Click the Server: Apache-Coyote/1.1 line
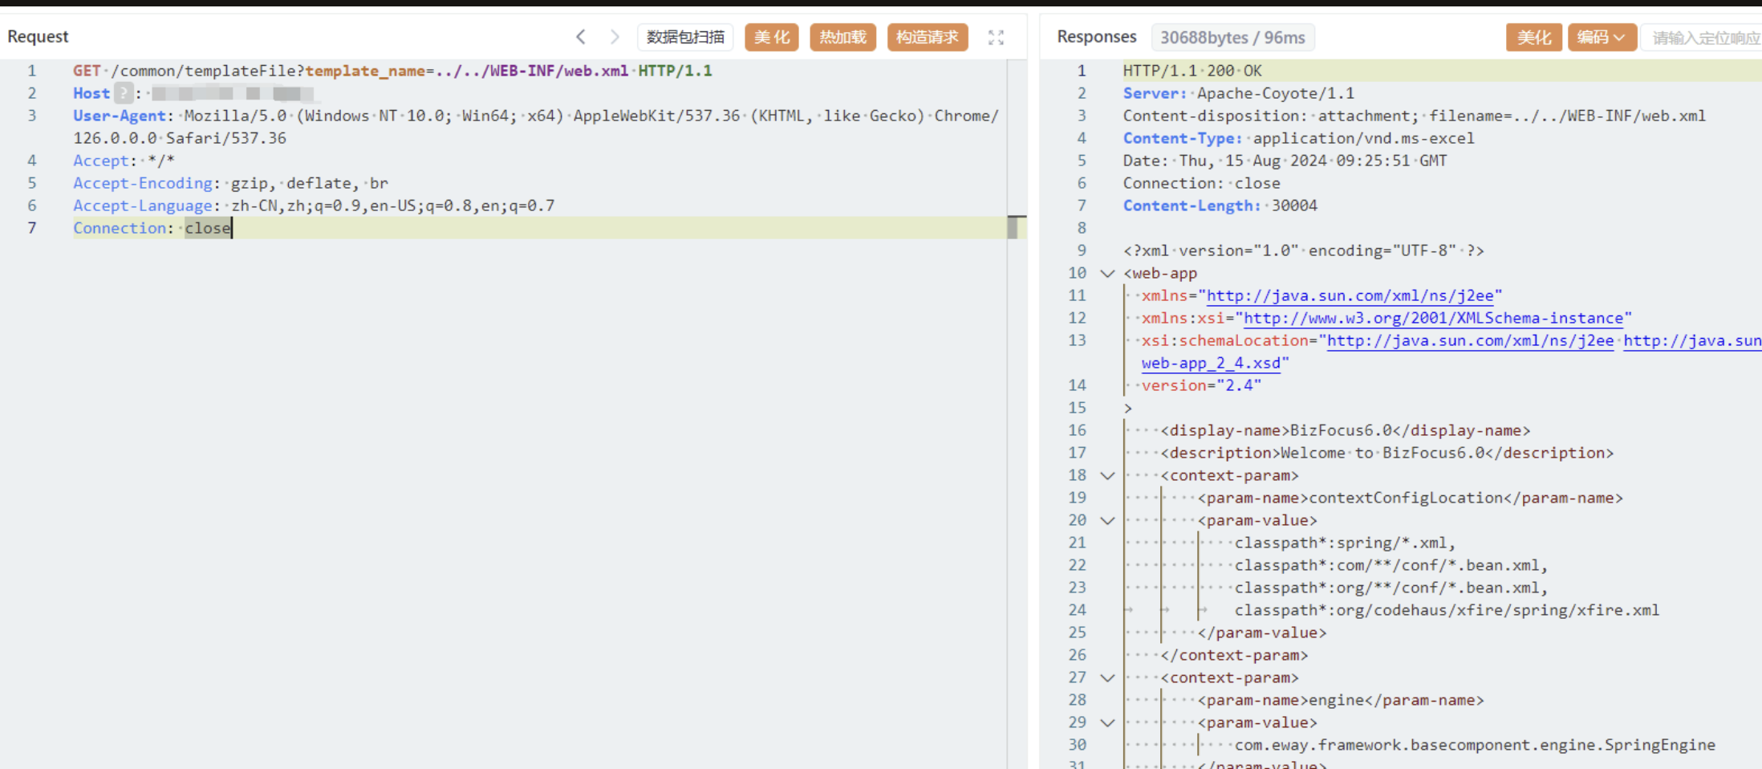The image size is (1762, 769). pyautogui.click(x=1238, y=93)
